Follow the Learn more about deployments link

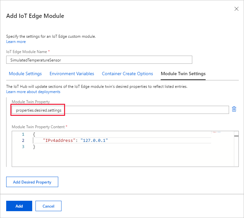[33, 92]
